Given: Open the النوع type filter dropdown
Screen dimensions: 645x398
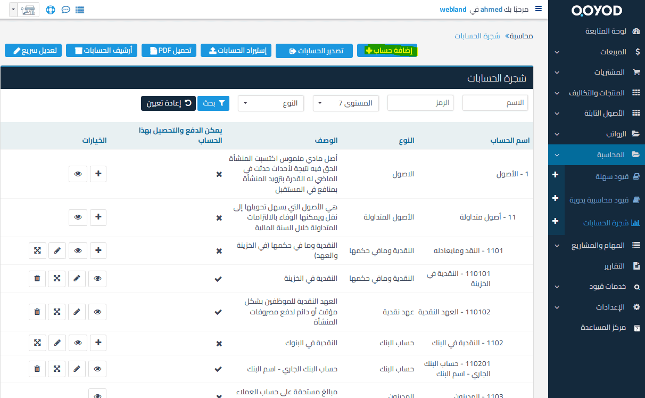Looking at the screenshot, I should point(271,103).
